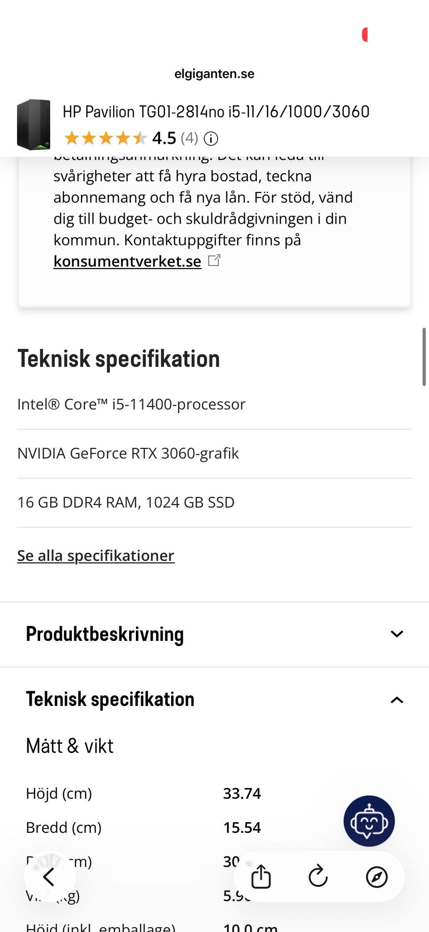Tap the Teknisk specifikation accordion heading text

pyautogui.click(x=110, y=699)
